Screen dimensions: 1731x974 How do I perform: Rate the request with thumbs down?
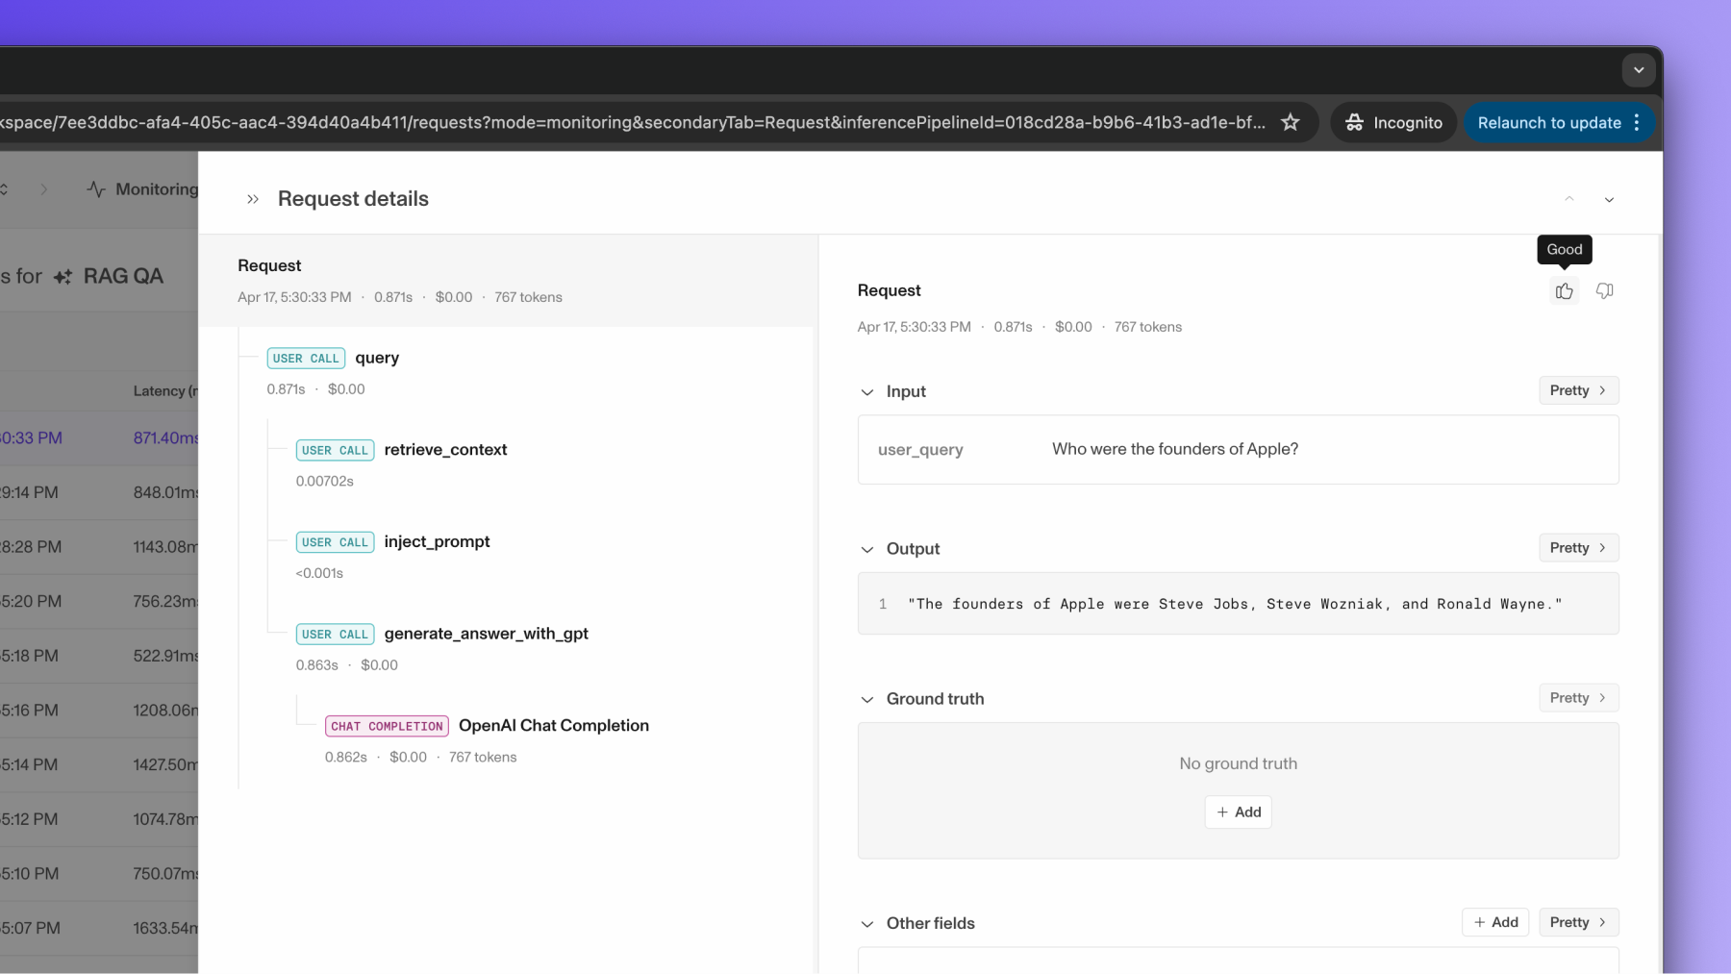[1604, 291]
